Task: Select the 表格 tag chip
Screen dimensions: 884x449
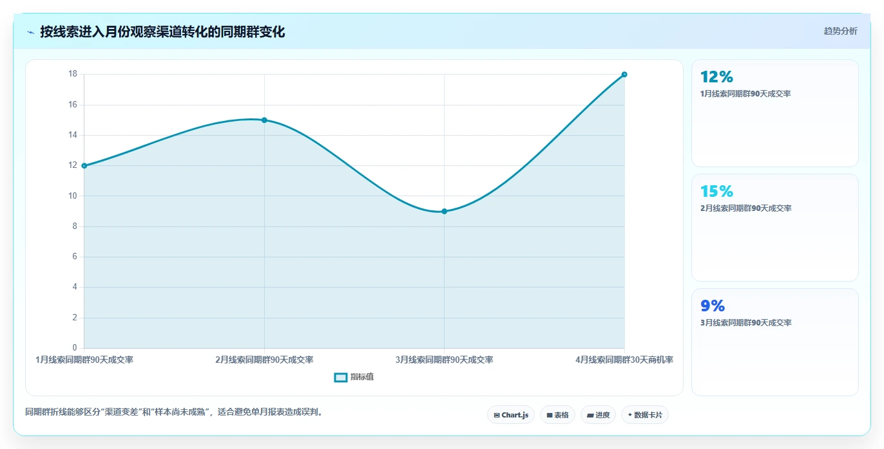Action: click(557, 415)
